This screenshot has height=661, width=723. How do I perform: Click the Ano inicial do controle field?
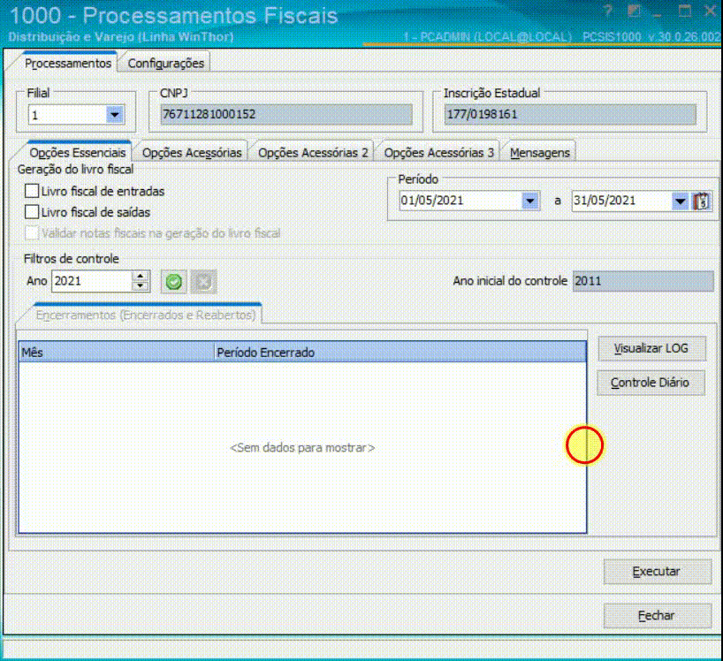(x=643, y=281)
